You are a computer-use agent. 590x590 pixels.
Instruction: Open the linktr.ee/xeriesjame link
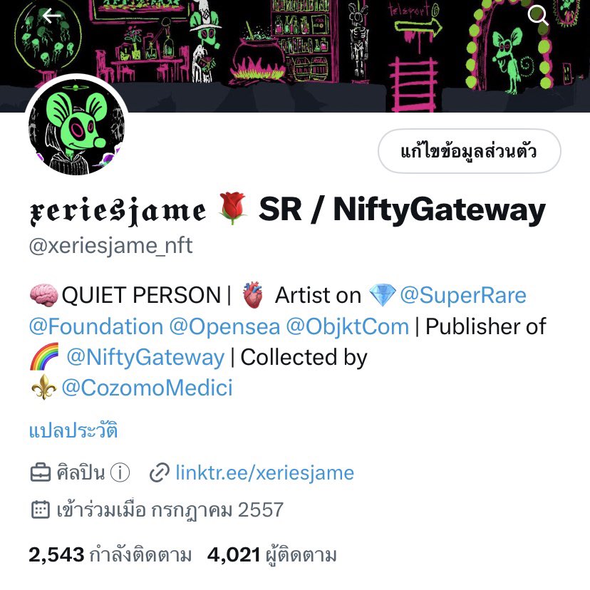tap(265, 472)
